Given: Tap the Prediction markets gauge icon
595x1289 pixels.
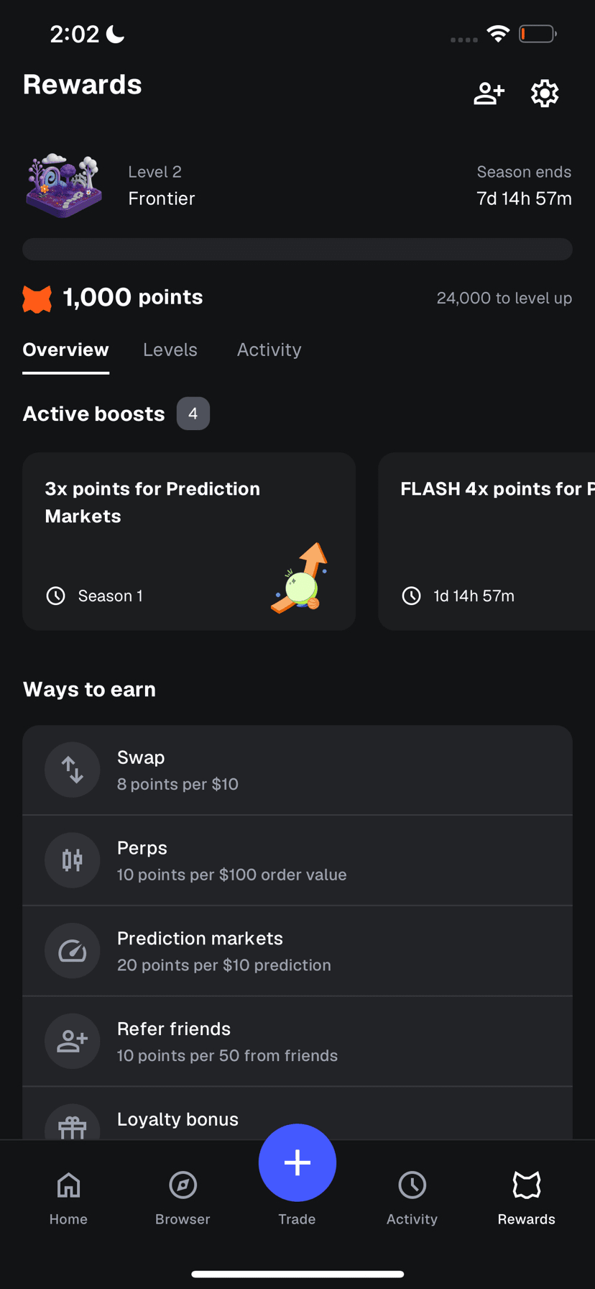Looking at the screenshot, I should click(73, 951).
